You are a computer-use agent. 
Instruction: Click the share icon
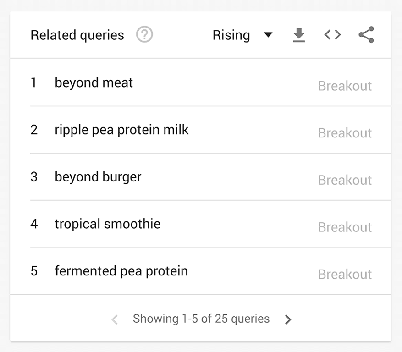366,35
